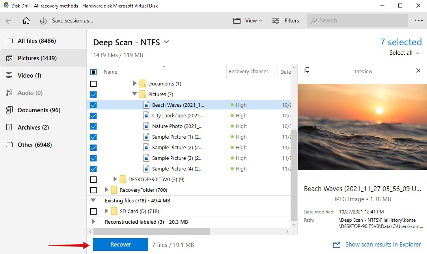Select the Documents (96) category

click(x=39, y=110)
